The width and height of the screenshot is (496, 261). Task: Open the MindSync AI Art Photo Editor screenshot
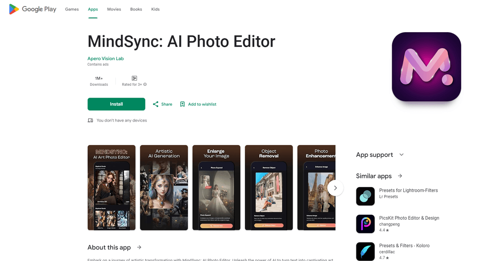111,188
